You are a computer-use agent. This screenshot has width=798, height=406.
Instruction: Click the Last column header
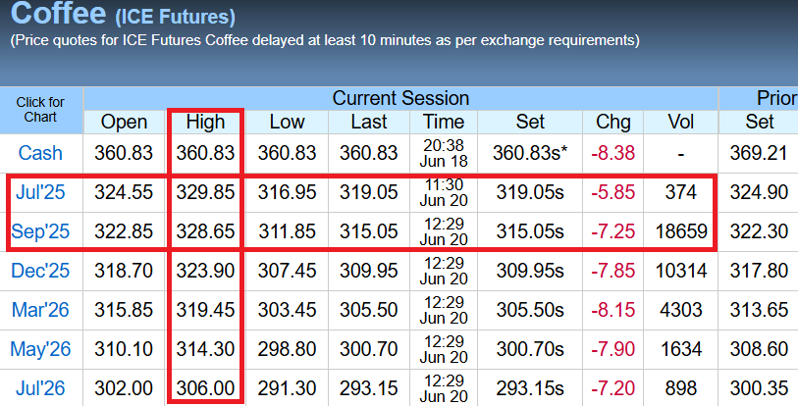(368, 123)
